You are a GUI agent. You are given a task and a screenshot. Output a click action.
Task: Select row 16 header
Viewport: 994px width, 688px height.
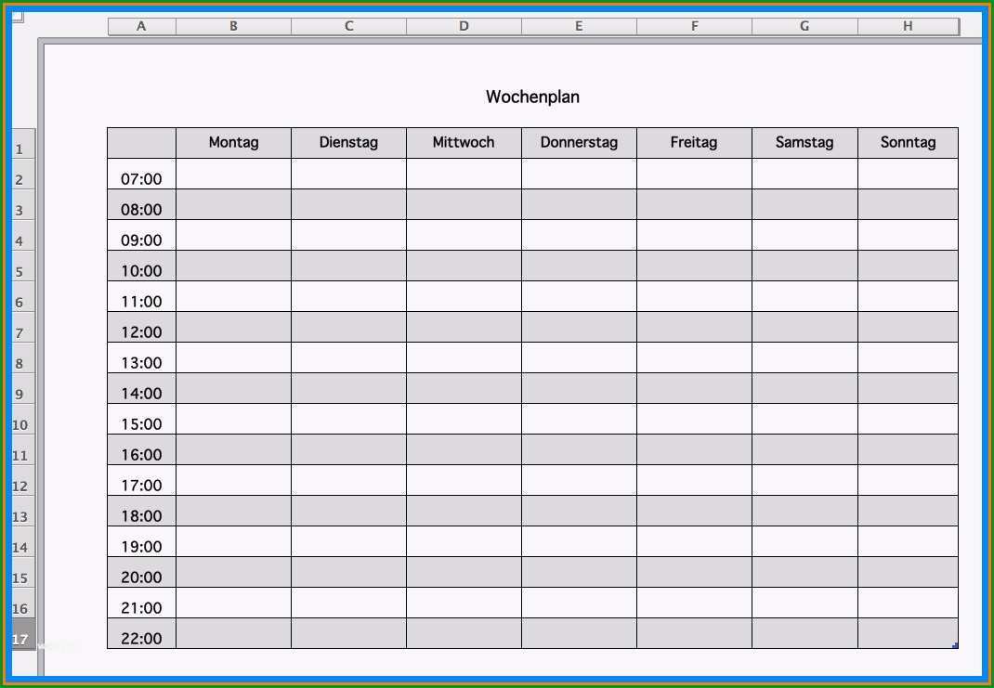[23, 603]
